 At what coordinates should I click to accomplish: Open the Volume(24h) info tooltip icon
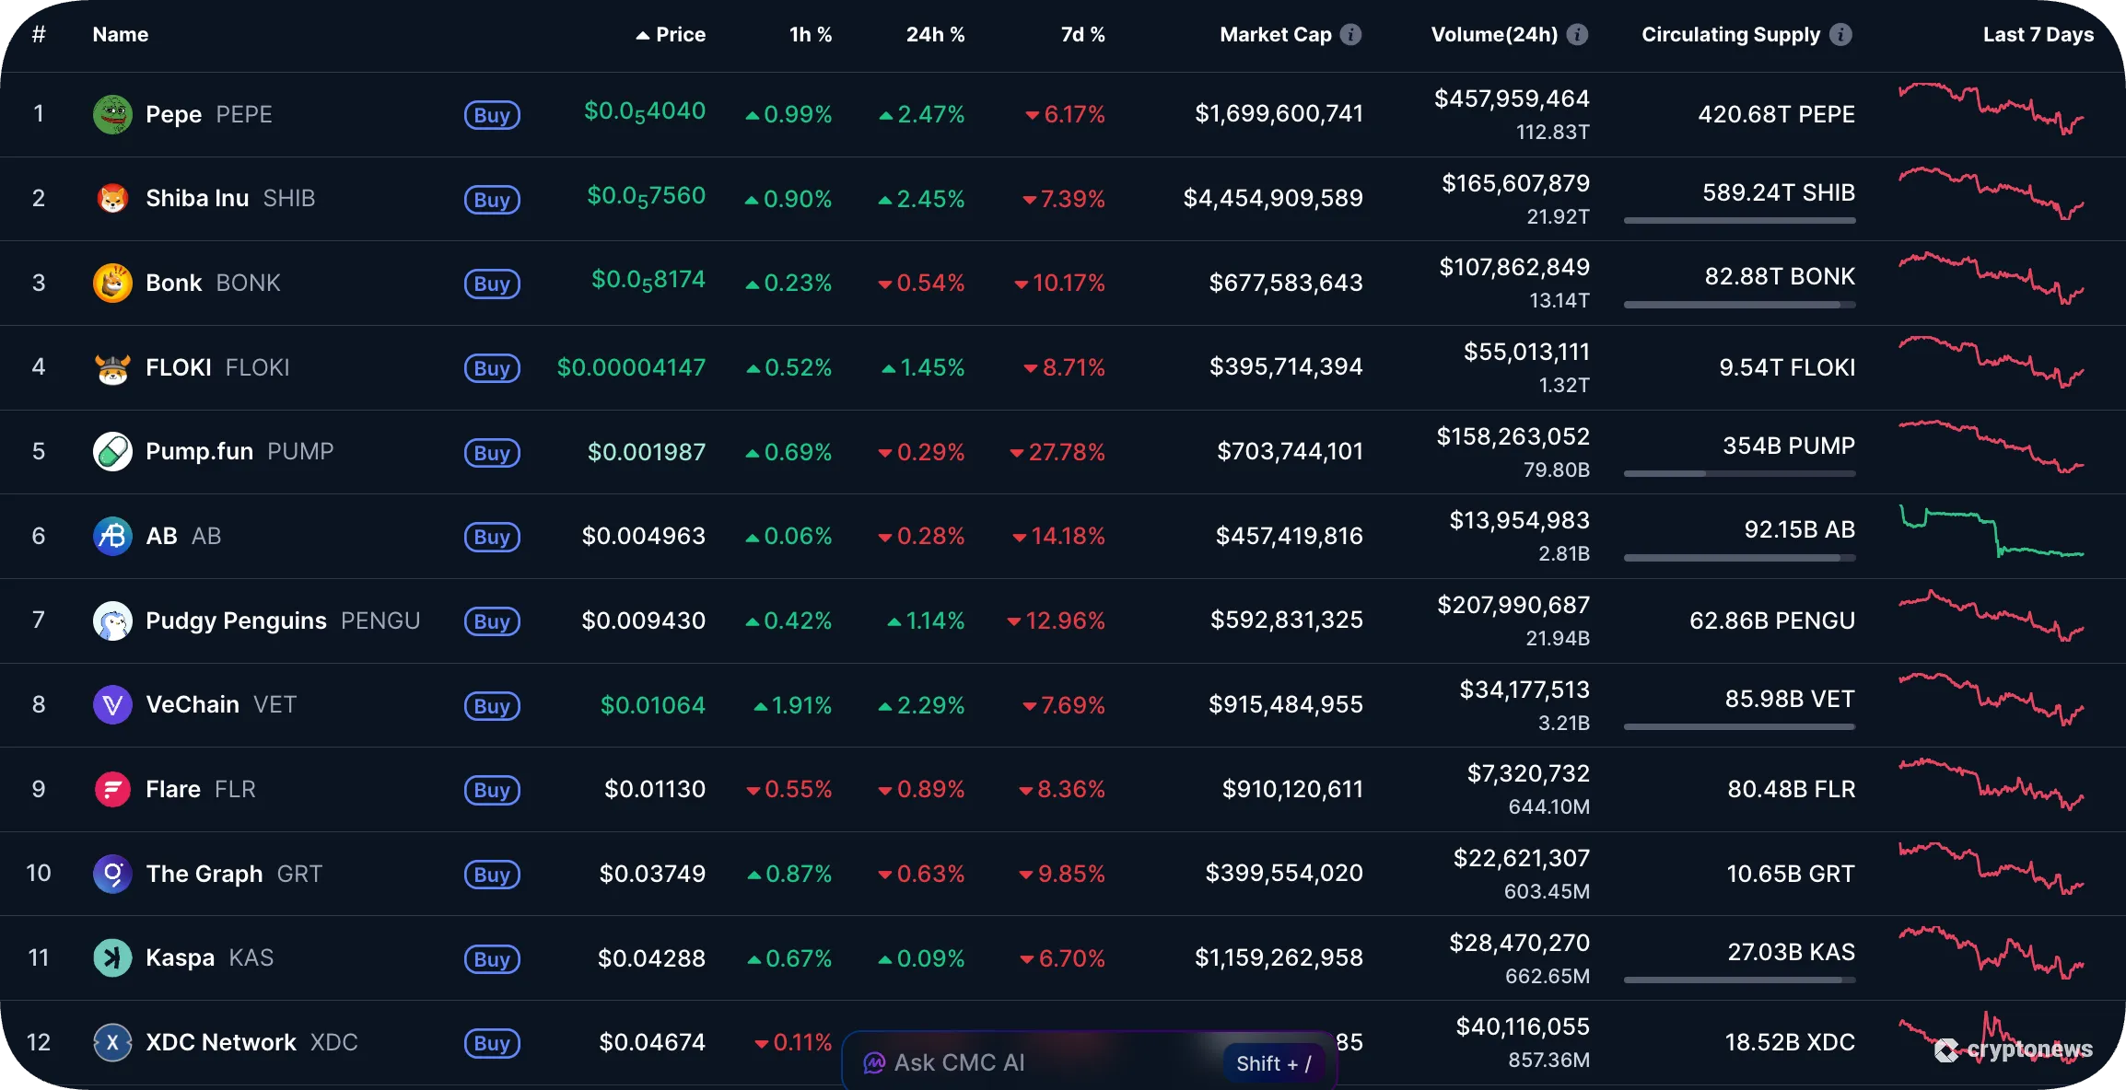(x=1579, y=34)
